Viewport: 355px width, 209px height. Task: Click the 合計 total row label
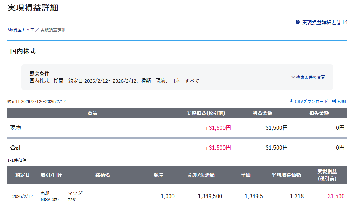(16, 148)
